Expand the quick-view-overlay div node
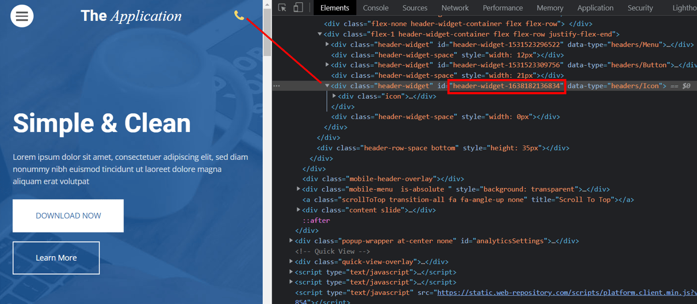The image size is (697, 304). click(291, 262)
